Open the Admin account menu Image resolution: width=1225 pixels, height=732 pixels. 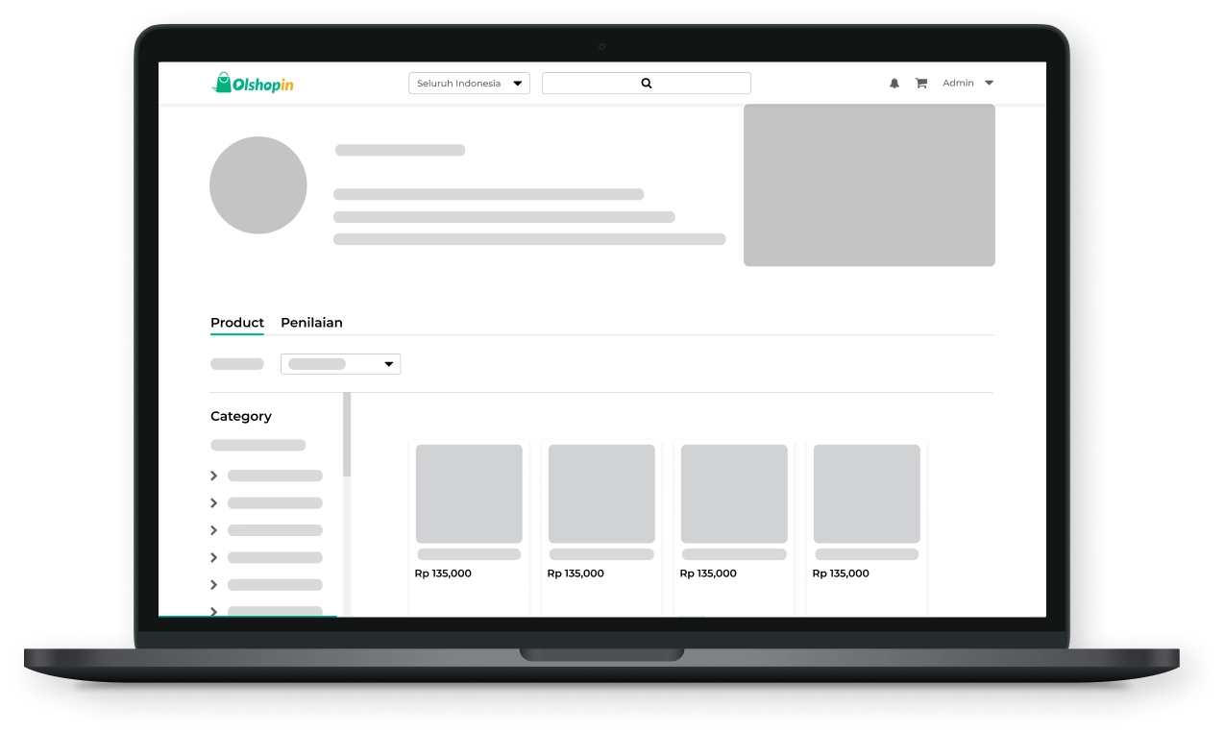click(968, 84)
